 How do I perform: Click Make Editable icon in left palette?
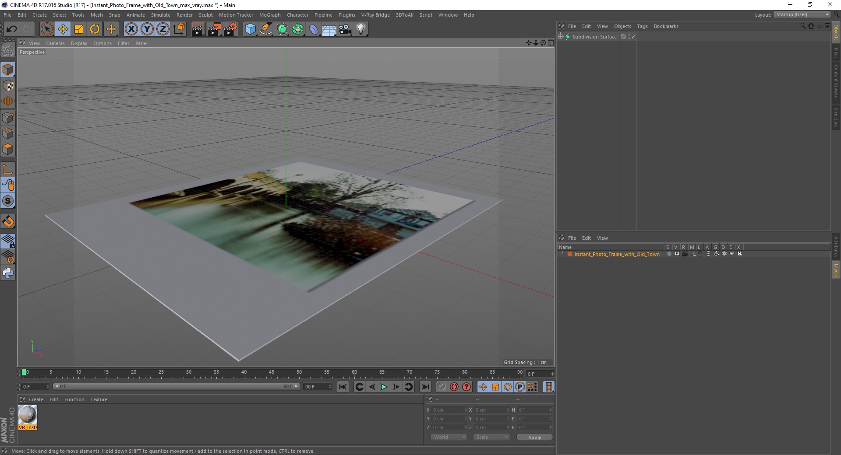[8, 50]
